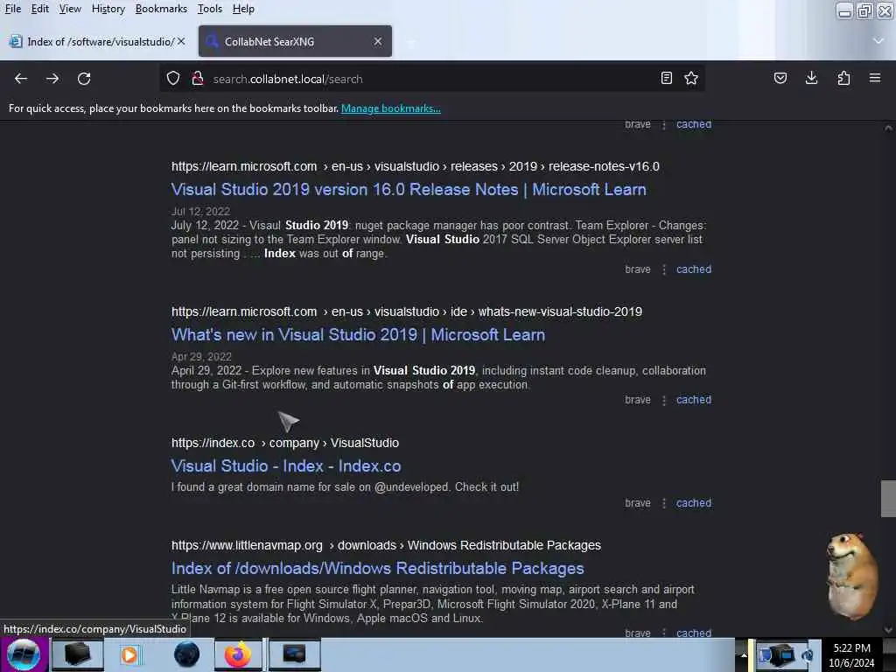896x672 pixels.
Task: Show hidden system tray icons arrow
Action: (x=744, y=655)
